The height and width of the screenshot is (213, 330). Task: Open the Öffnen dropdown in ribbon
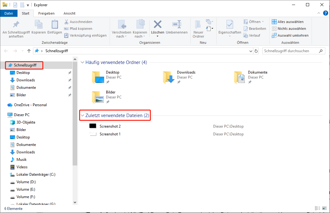click(254, 22)
